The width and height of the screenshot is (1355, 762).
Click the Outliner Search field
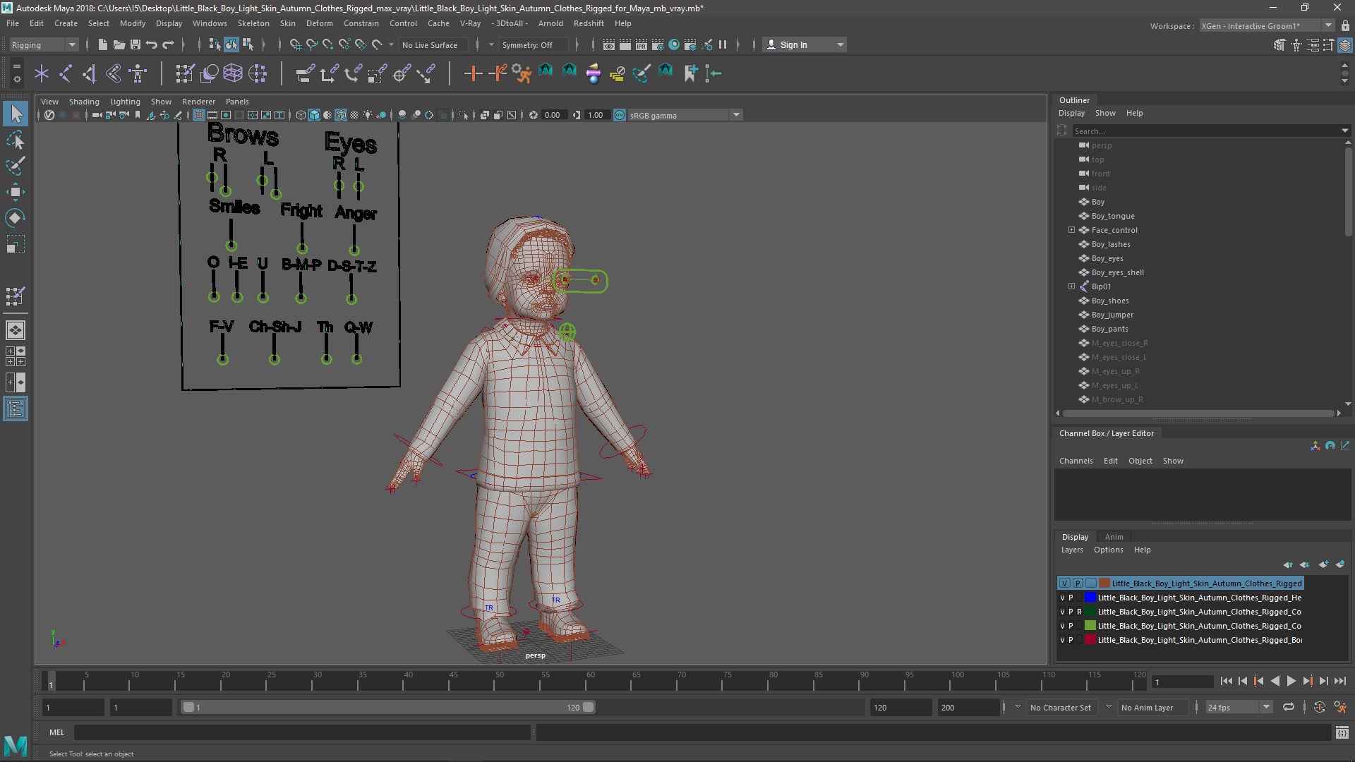pyautogui.click(x=1207, y=131)
